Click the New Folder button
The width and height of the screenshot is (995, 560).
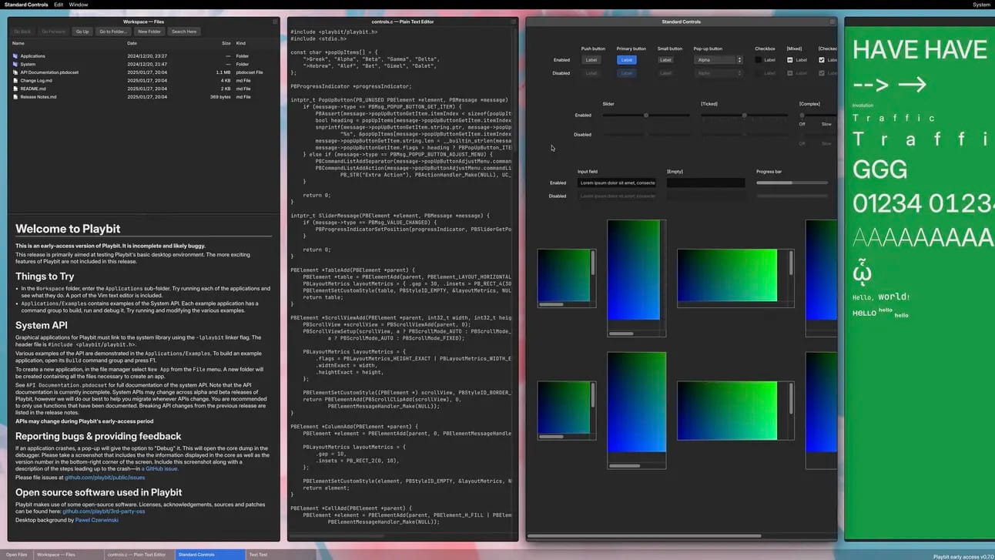tap(149, 32)
